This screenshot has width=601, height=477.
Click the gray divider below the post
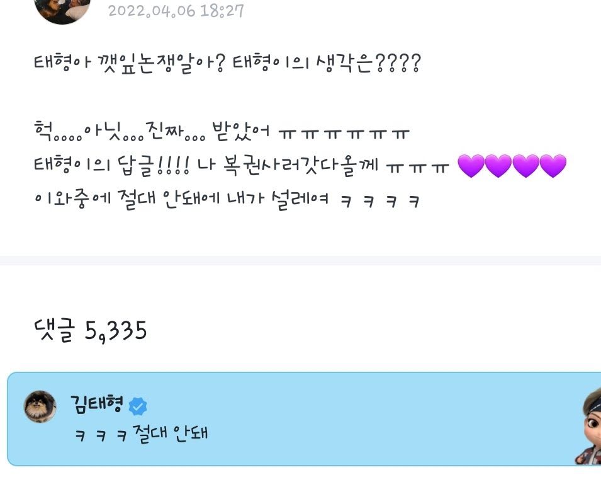tap(301, 261)
